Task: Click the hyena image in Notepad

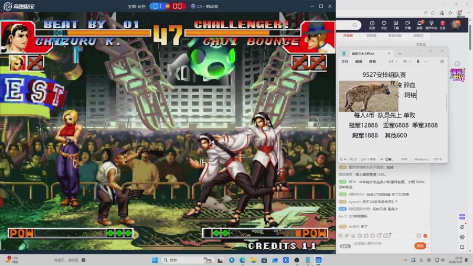Action: click(x=368, y=96)
